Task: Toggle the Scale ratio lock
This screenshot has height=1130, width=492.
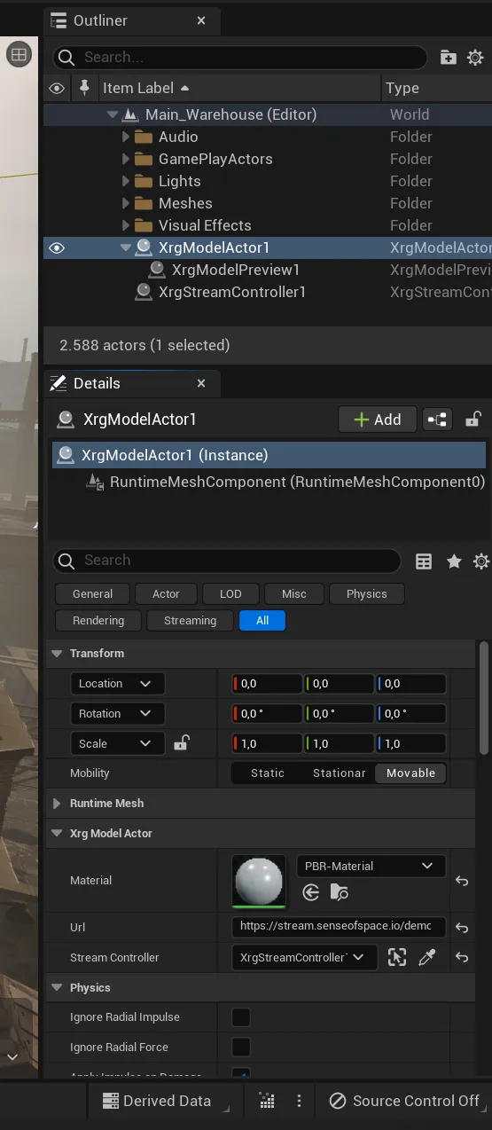Action: coord(181,743)
